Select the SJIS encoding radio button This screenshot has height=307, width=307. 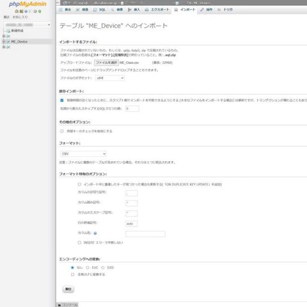[x=103, y=267]
